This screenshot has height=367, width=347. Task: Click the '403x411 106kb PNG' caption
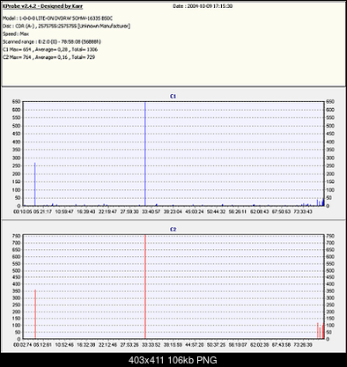[x=173, y=360]
